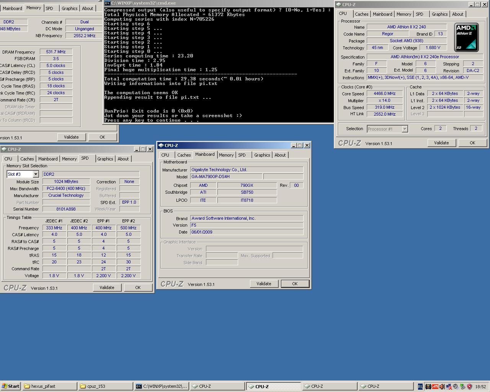This screenshot has height=392, width=490.
Task: Select About tab in Mainboard window
Action: (x=280, y=155)
